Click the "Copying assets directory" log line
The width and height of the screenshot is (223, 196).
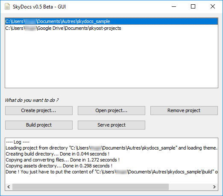coord(59,166)
